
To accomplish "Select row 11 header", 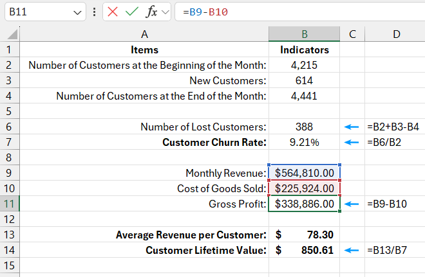I will (10, 204).
